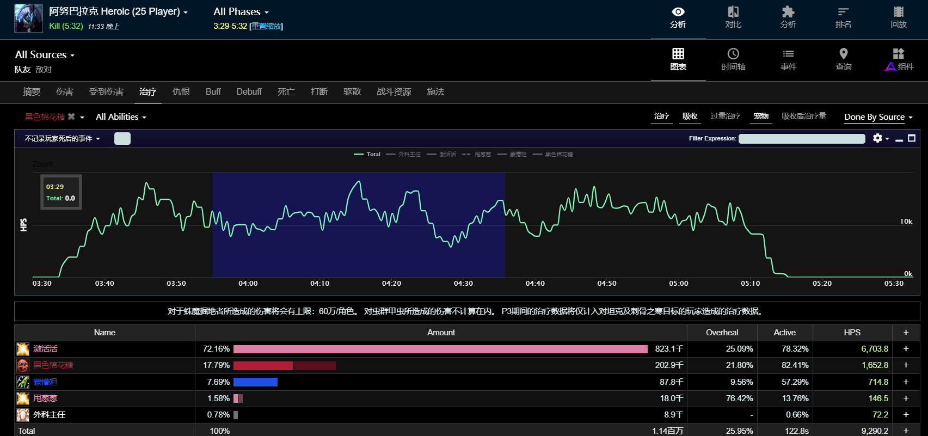Toggle the 治疗 healing option

(x=662, y=116)
